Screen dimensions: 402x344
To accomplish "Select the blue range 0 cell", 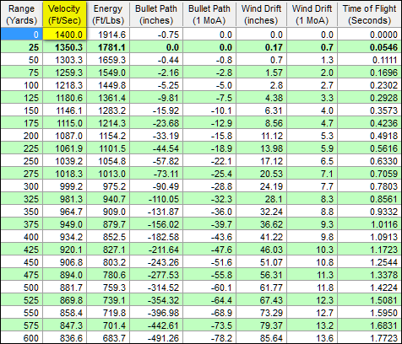I will pos(22,35).
